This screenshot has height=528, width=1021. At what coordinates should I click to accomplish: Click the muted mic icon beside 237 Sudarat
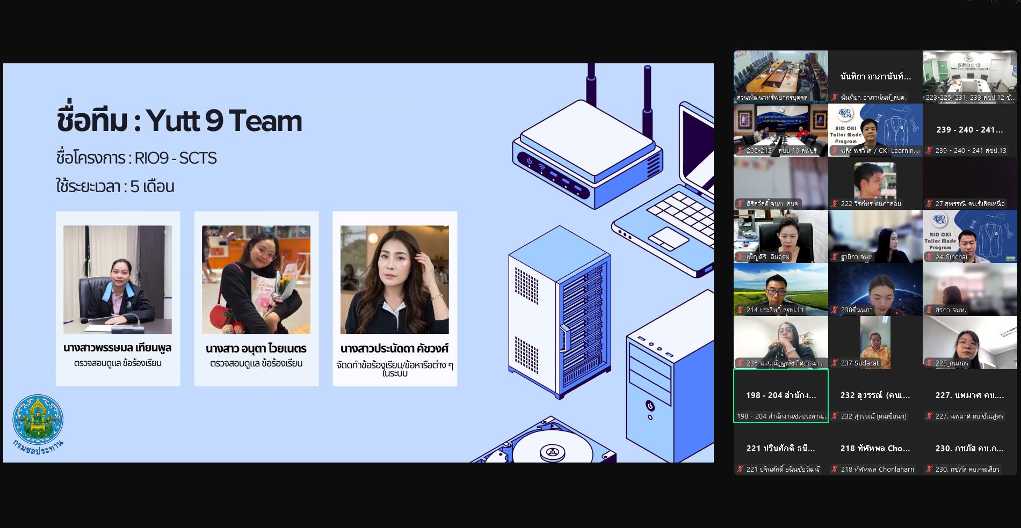pos(835,363)
